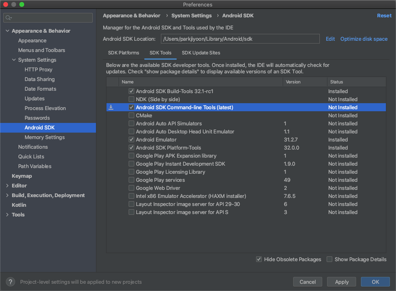The height and width of the screenshot is (291, 396).
Task: Open the Keymap settings
Action: click(x=22, y=176)
